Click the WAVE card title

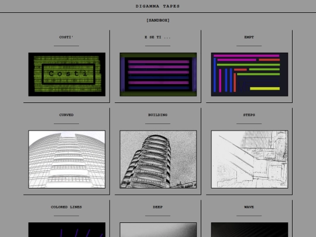[x=249, y=207]
